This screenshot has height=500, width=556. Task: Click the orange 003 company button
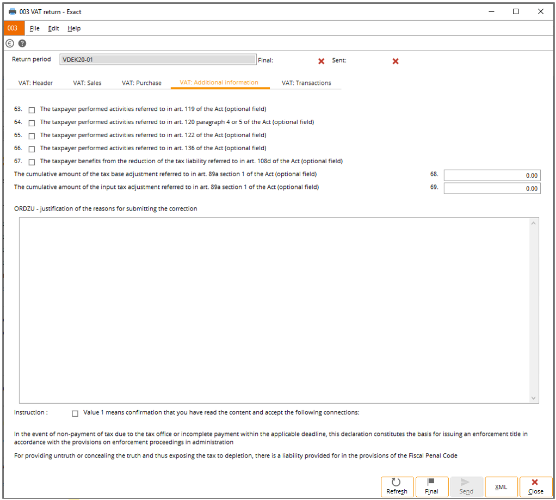(14, 28)
